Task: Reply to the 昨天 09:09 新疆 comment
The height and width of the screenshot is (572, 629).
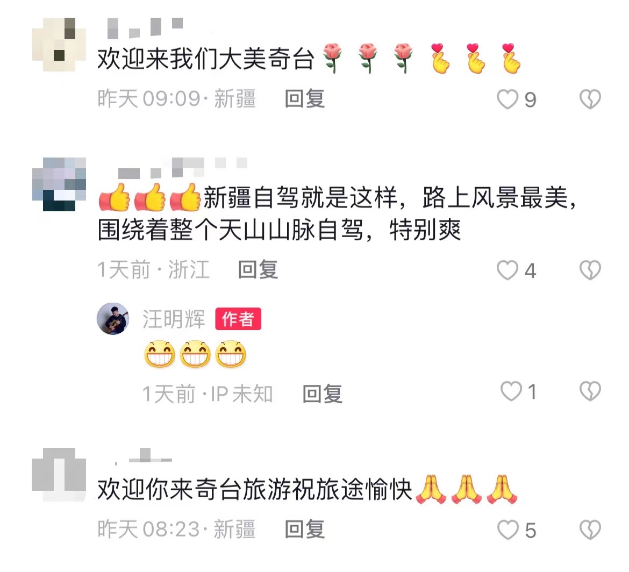Action: tap(304, 99)
